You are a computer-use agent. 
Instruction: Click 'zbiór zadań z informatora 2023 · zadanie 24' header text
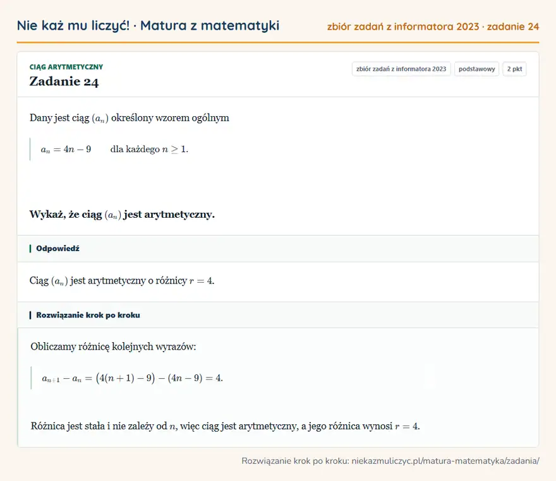pyautogui.click(x=433, y=27)
